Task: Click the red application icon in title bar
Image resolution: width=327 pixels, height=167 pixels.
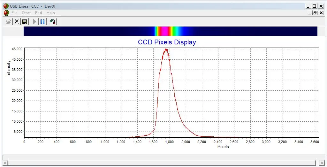Action: (x=6, y=6)
